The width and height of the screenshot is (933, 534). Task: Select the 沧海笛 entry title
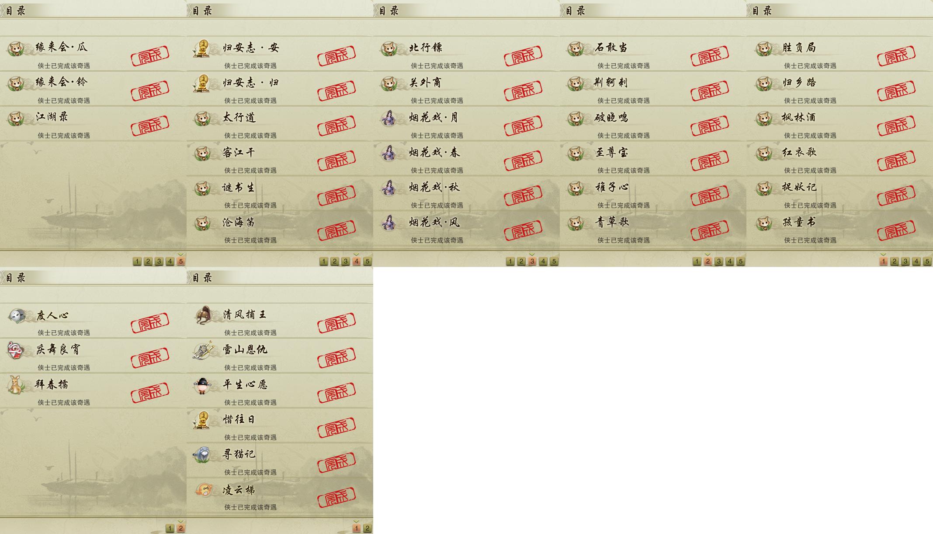tap(239, 222)
